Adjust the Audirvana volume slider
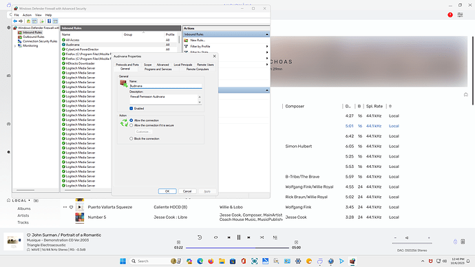475x267 pixels. pos(412,243)
